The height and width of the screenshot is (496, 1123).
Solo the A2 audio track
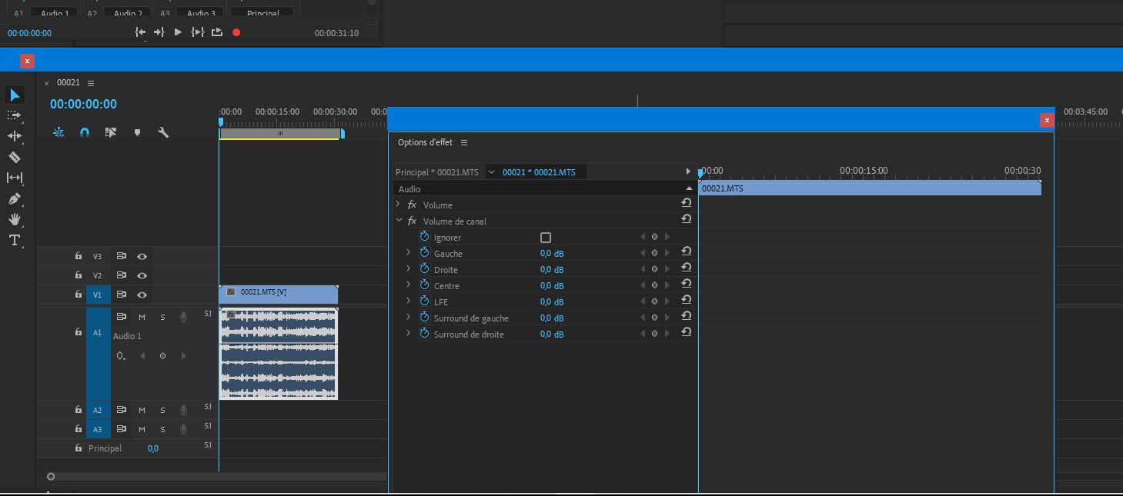tap(162, 411)
